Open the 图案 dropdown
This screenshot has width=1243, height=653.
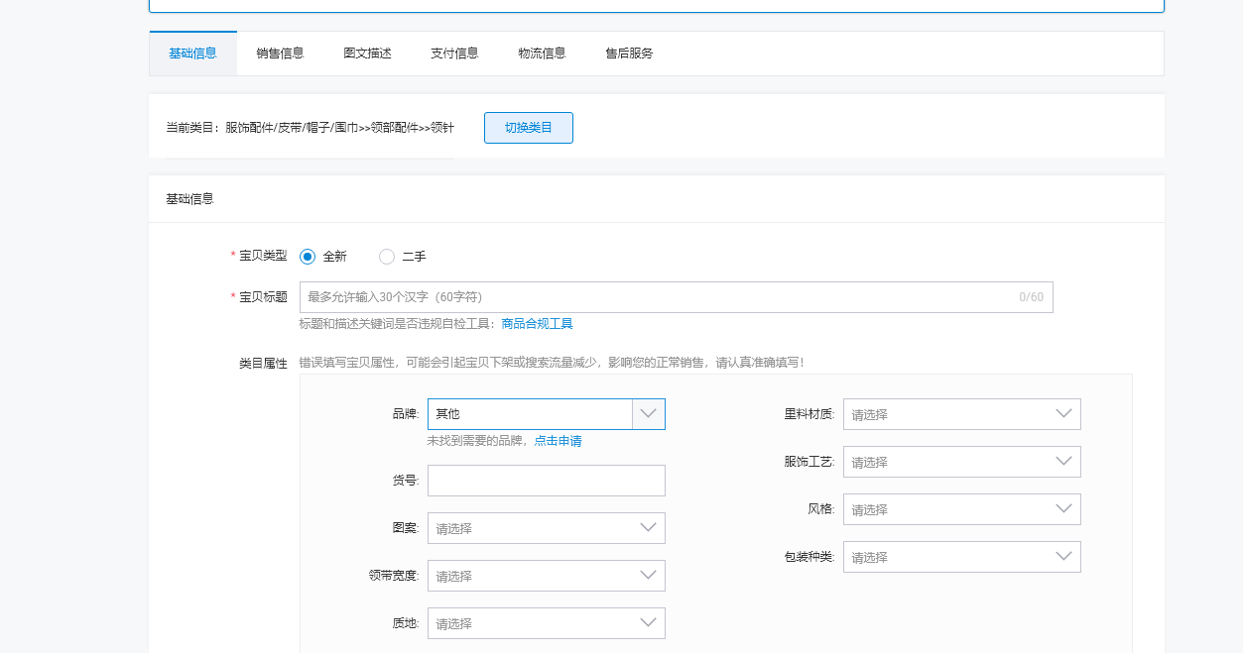tap(546, 528)
